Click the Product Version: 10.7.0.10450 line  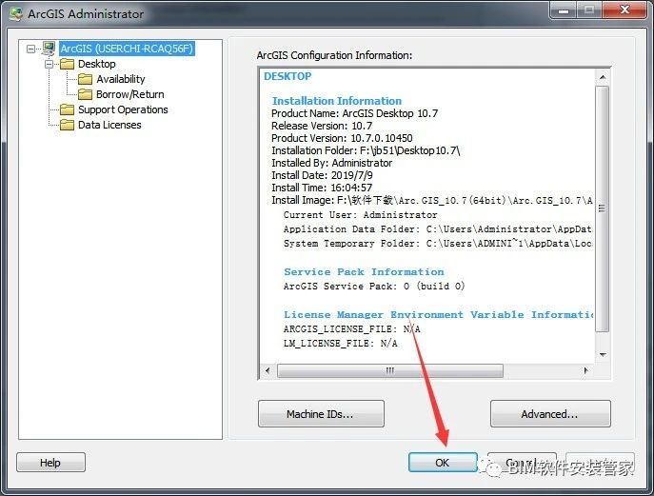[342, 138]
